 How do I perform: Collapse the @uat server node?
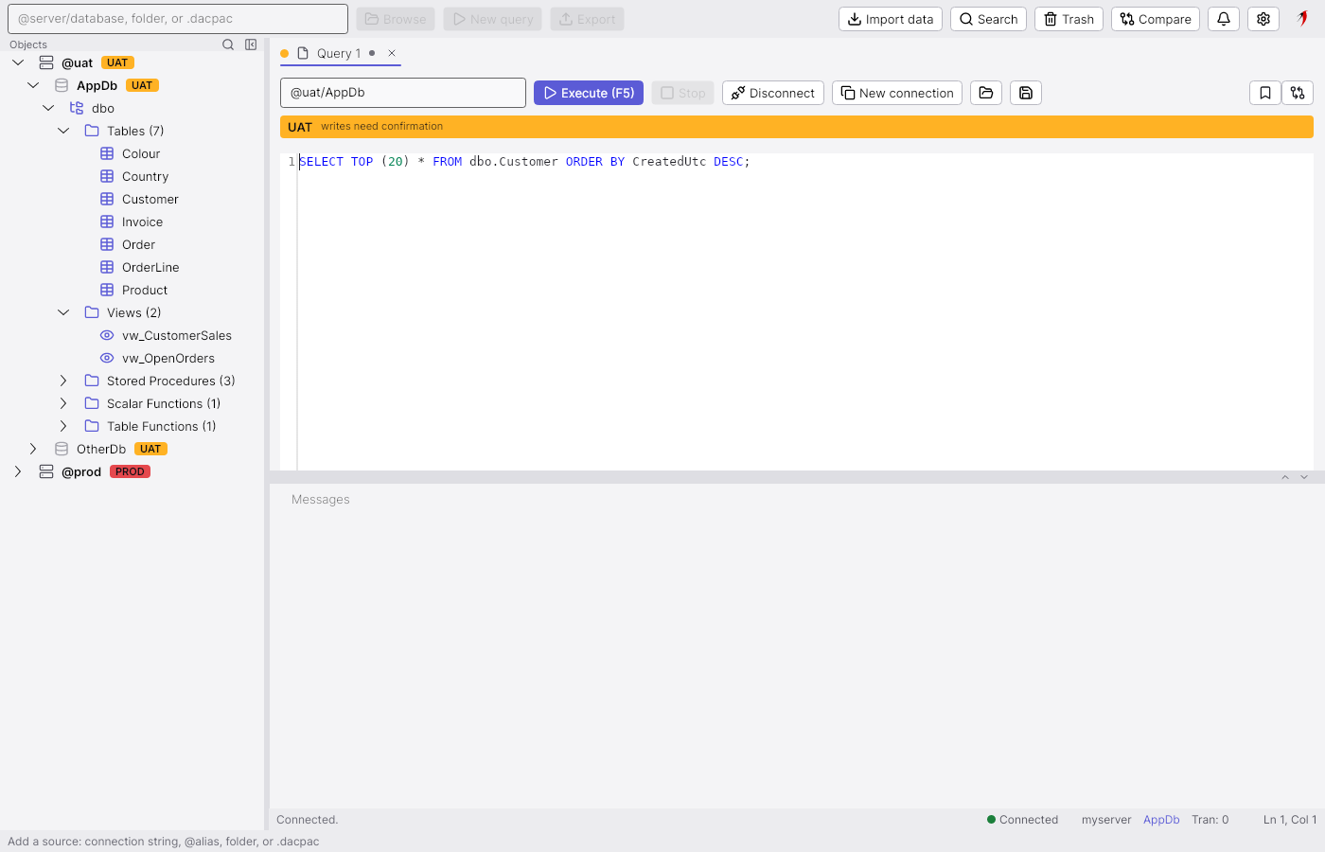tap(18, 62)
